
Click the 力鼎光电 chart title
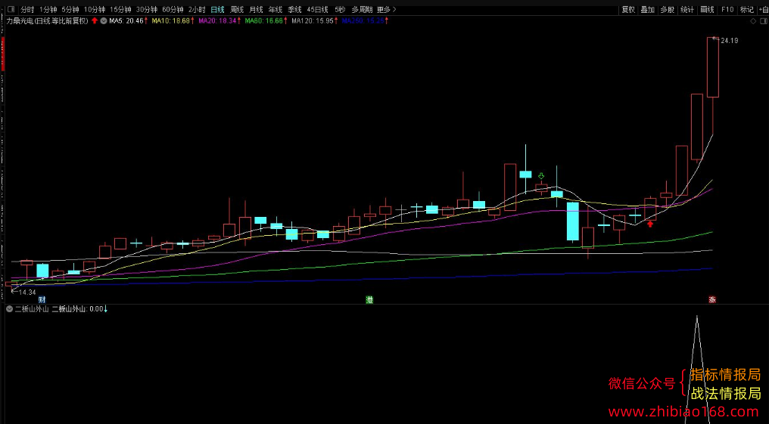click(x=47, y=20)
